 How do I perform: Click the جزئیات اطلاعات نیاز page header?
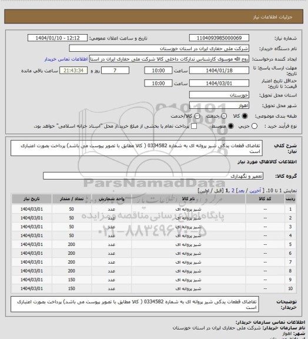point(273,17)
